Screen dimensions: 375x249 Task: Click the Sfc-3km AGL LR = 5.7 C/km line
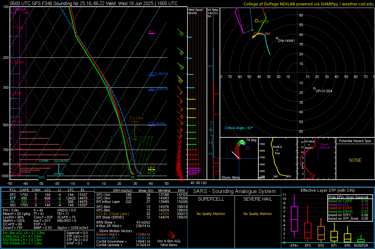[x=24, y=233]
